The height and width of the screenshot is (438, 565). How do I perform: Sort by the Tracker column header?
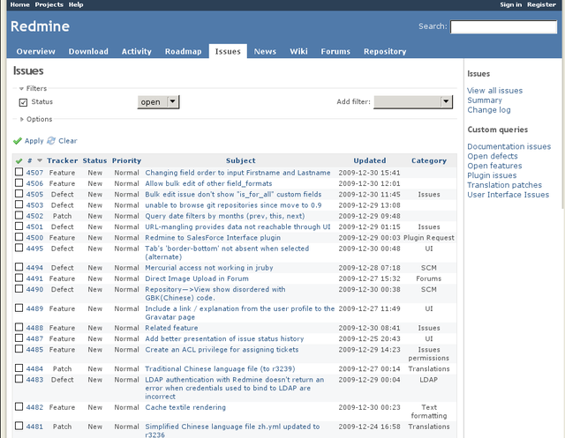(x=63, y=160)
